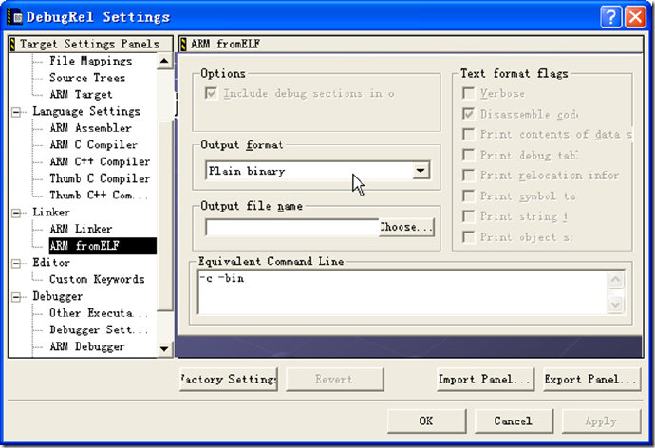This screenshot has height=448, width=655.
Task: Open ARM Assembler settings
Action: (90, 128)
